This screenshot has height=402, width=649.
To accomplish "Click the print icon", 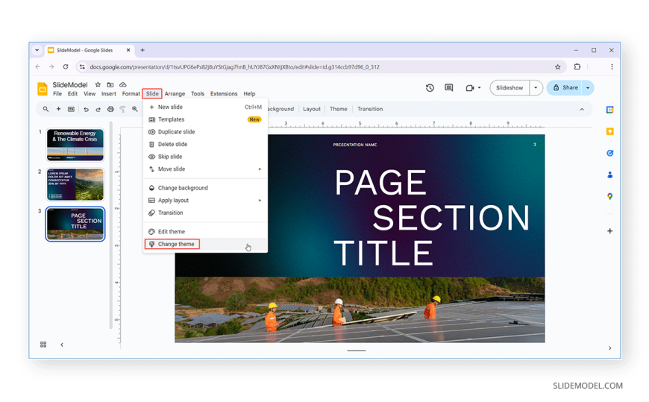I will (x=110, y=110).
